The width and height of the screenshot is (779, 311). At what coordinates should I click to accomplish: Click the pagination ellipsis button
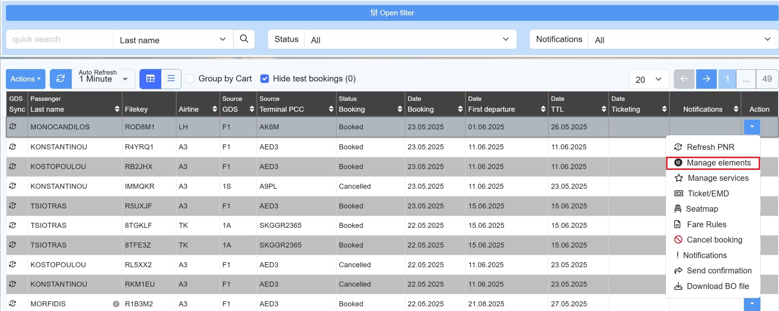746,79
